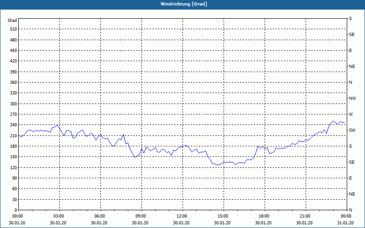Select the 30.01.20 date under 09:00
The width and height of the screenshot is (365, 228).
tap(140, 223)
